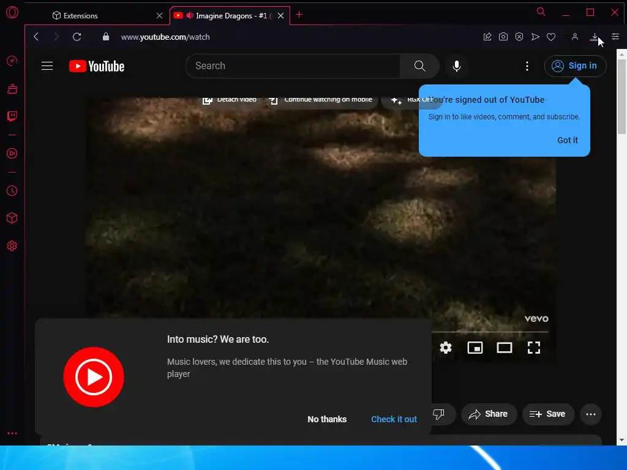The width and height of the screenshot is (627, 470).
Task: Add page to bookmarks heart icon
Action: [x=551, y=37]
